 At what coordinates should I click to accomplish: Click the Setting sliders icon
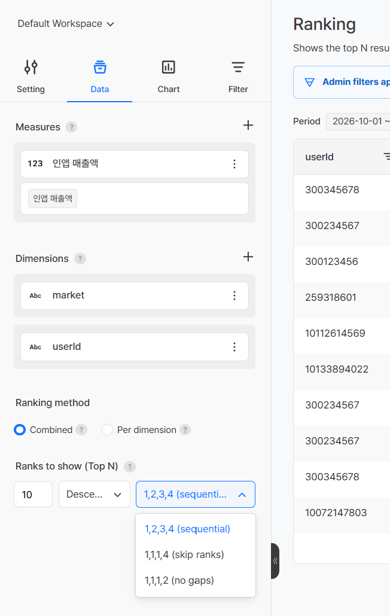pos(31,67)
